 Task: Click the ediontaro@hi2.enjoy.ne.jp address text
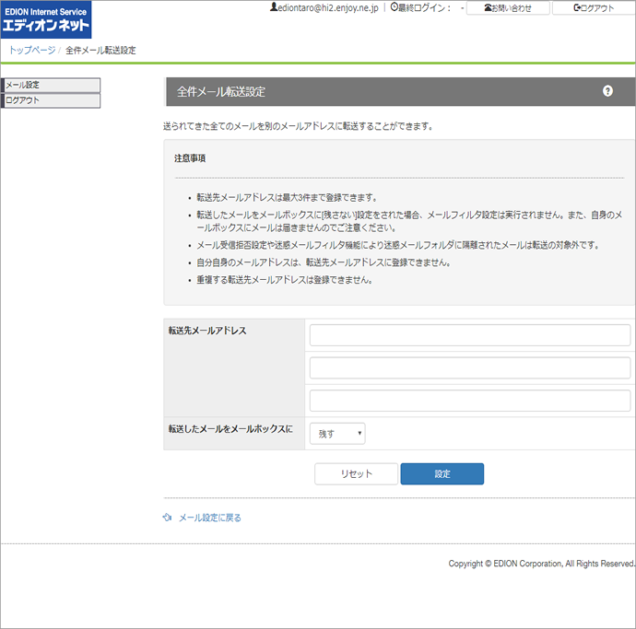[328, 7]
